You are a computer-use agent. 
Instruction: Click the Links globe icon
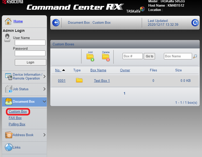(9, 147)
